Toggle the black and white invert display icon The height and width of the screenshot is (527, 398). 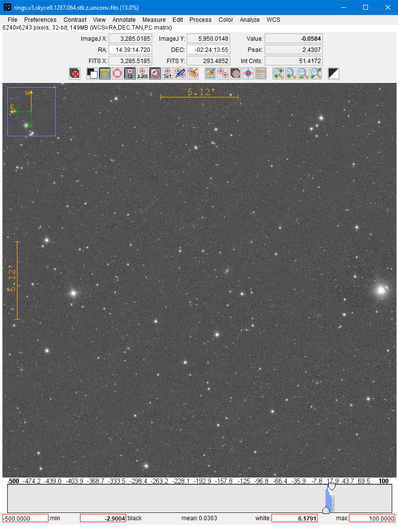click(92, 73)
